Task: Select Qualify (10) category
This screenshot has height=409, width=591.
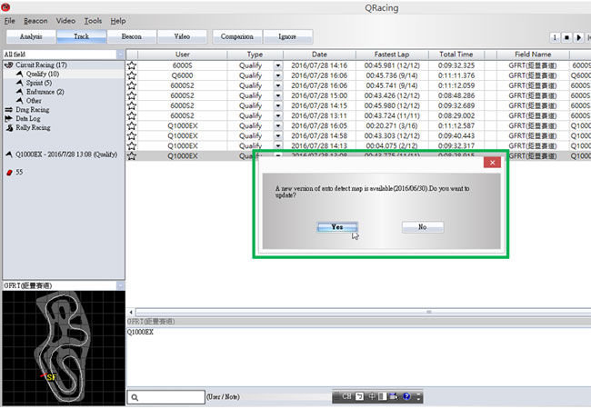Action: point(43,74)
